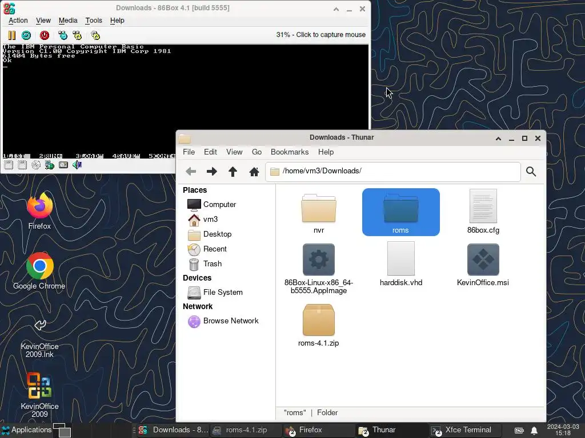Open Thunar Help menu
585x438 pixels.
pyautogui.click(x=326, y=152)
